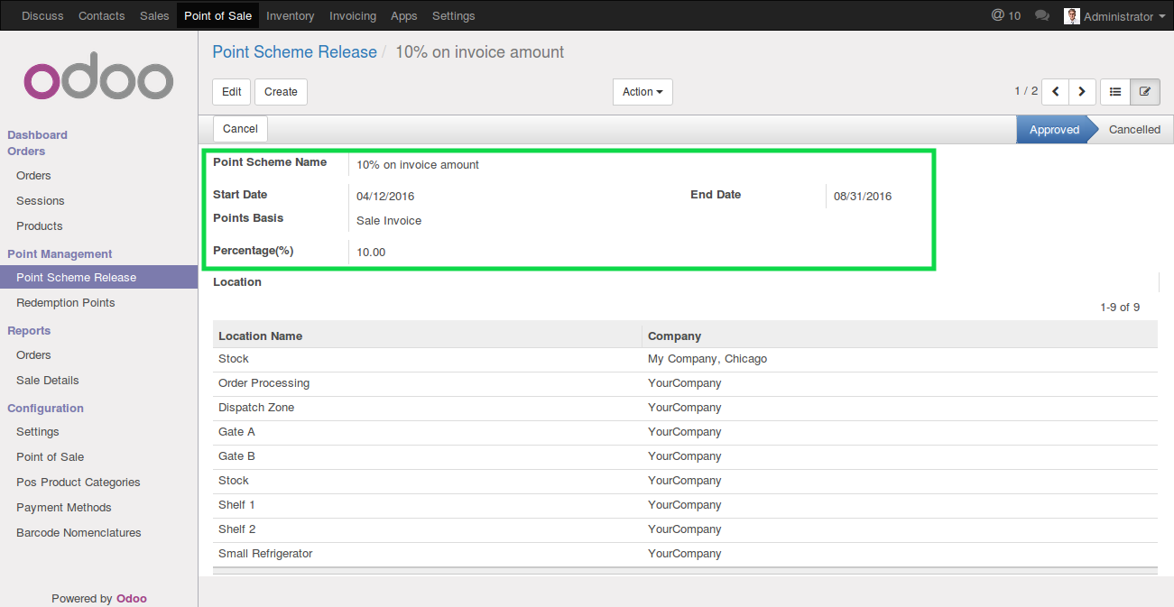Expand the Administrator user menu
1174x607 pixels.
click(x=1114, y=16)
